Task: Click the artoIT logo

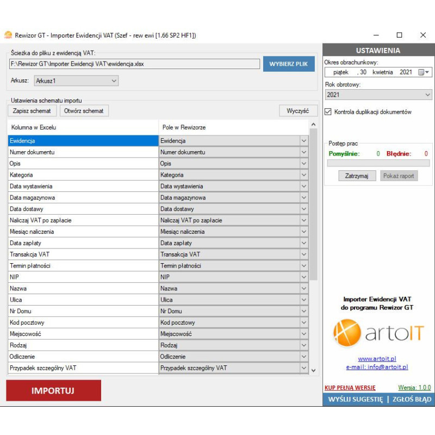Action: [377, 334]
